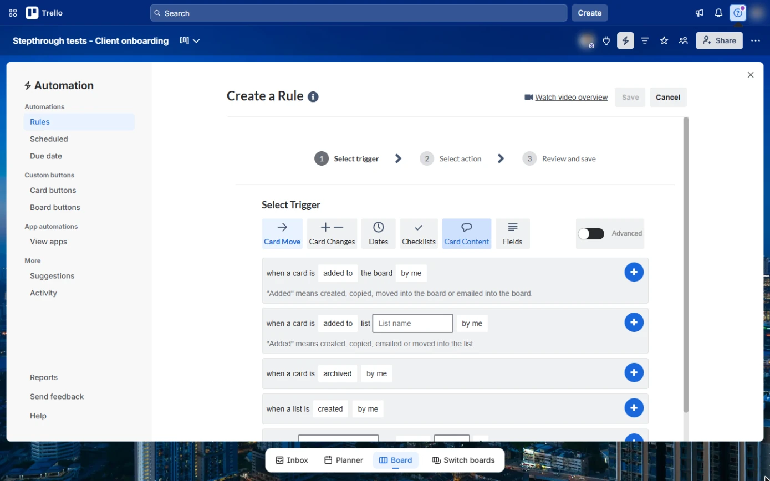Select the Fields trigger tab
The image size is (770, 481).
pyautogui.click(x=512, y=233)
